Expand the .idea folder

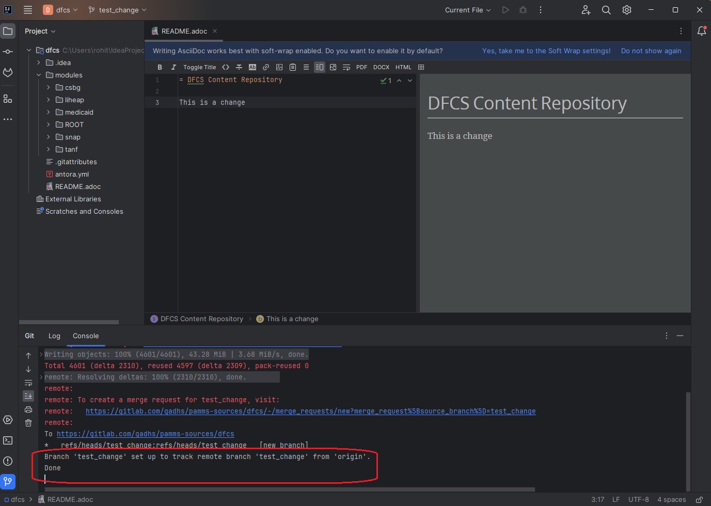39,62
